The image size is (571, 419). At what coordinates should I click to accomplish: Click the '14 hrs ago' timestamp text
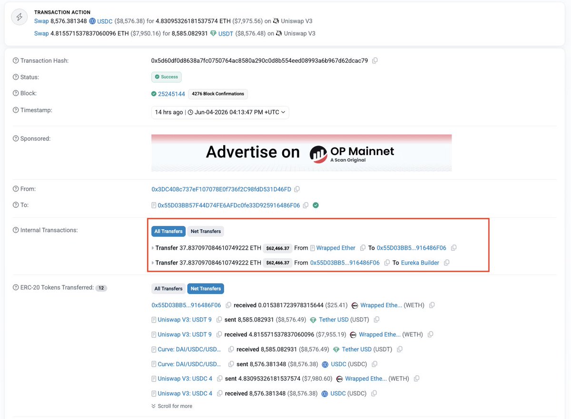click(x=169, y=113)
